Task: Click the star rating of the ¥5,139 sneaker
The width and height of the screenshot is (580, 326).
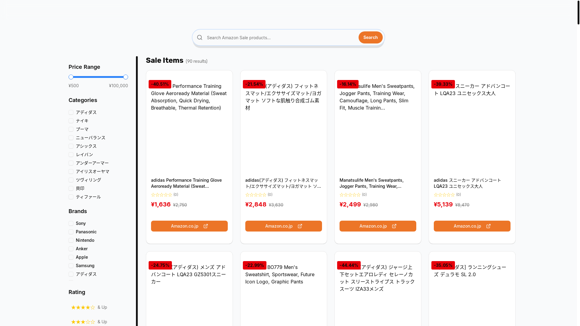Action: [444, 195]
